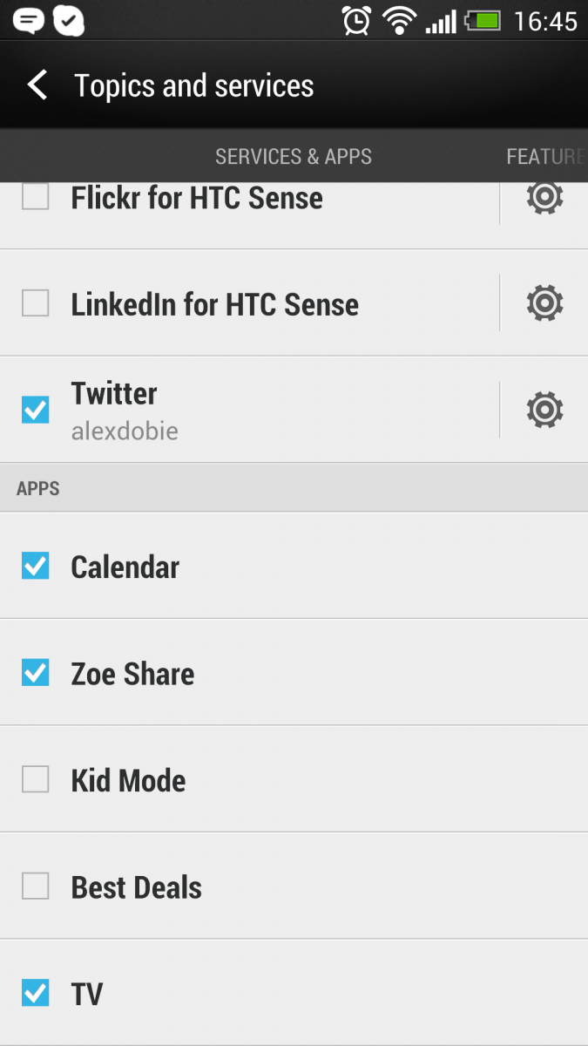The height and width of the screenshot is (1046, 588).
Task: Open Flickr for HTC Sense settings gear
Action: tap(544, 197)
